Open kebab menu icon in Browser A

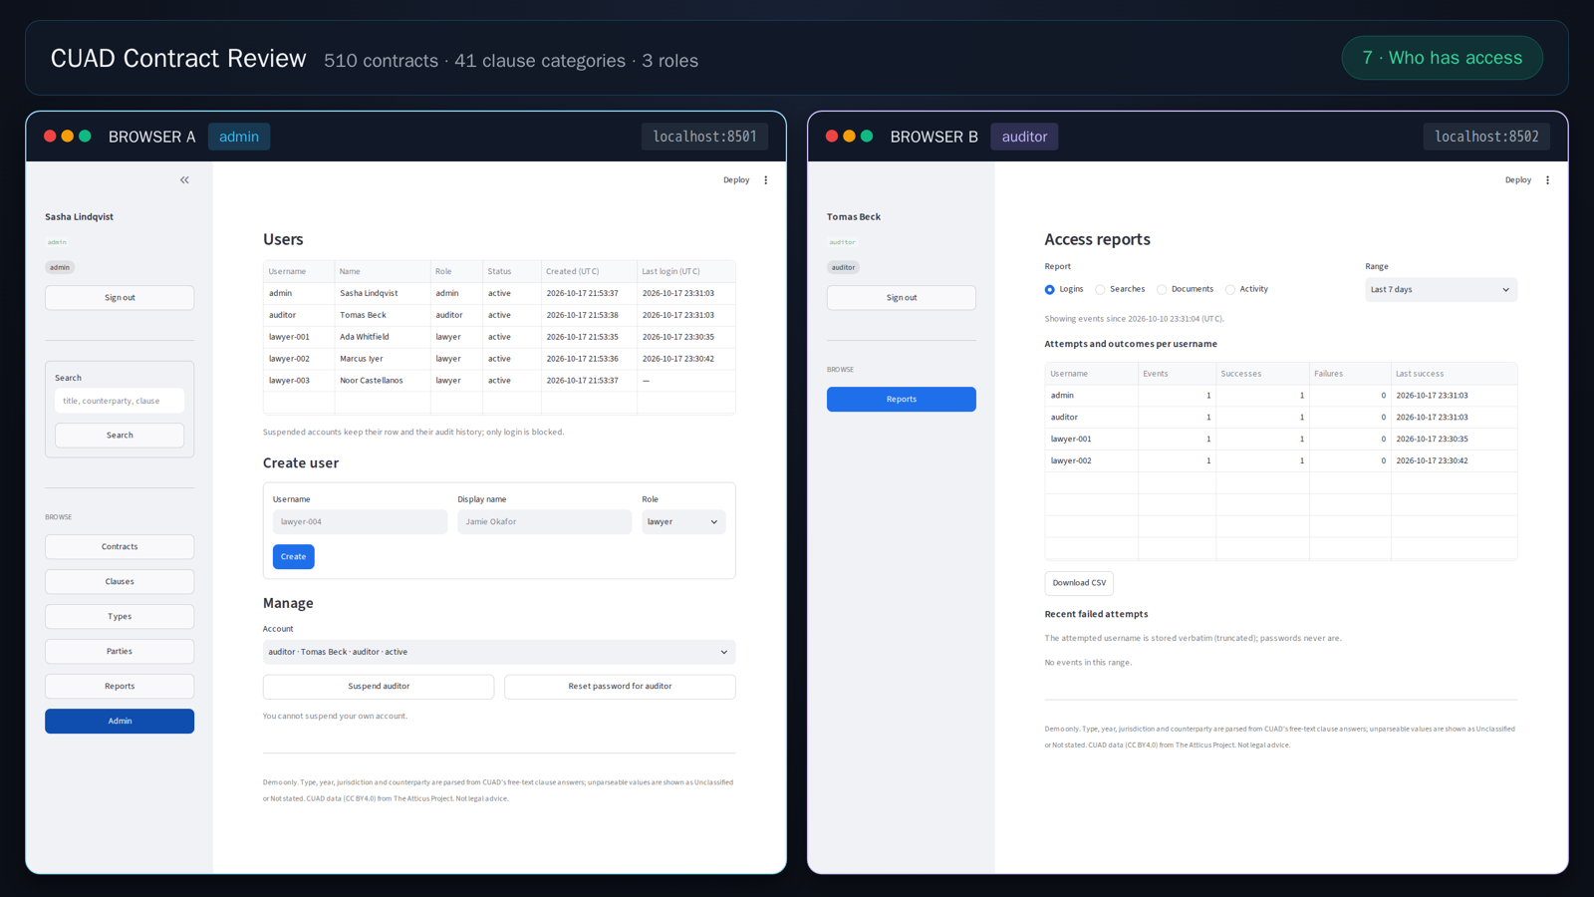click(766, 180)
